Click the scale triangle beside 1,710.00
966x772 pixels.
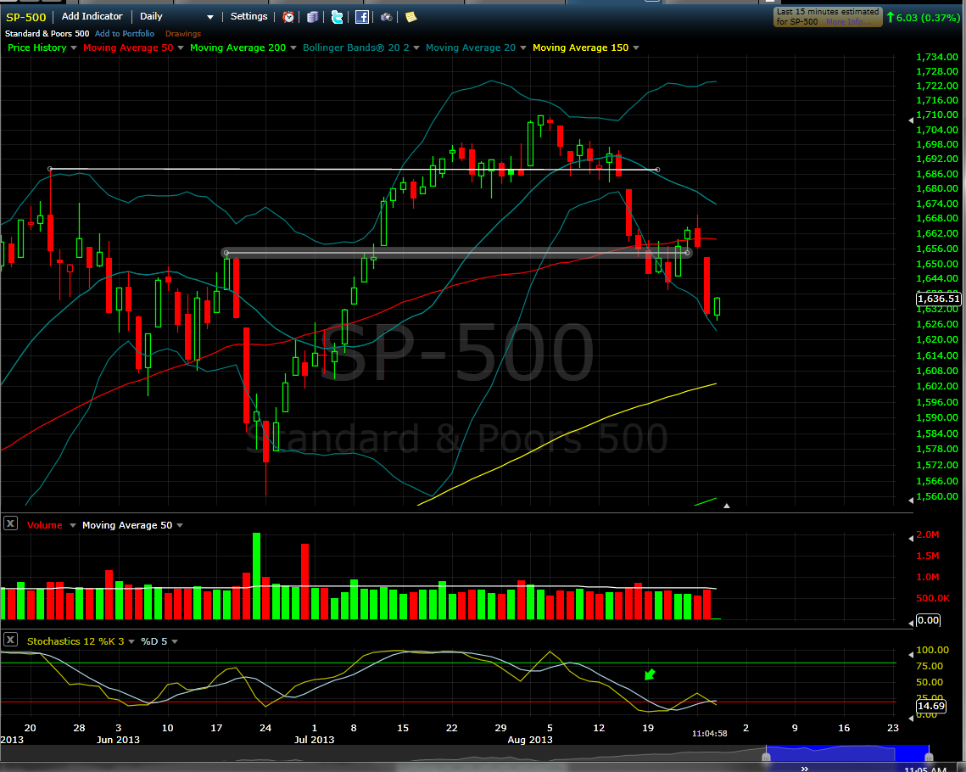911,120
